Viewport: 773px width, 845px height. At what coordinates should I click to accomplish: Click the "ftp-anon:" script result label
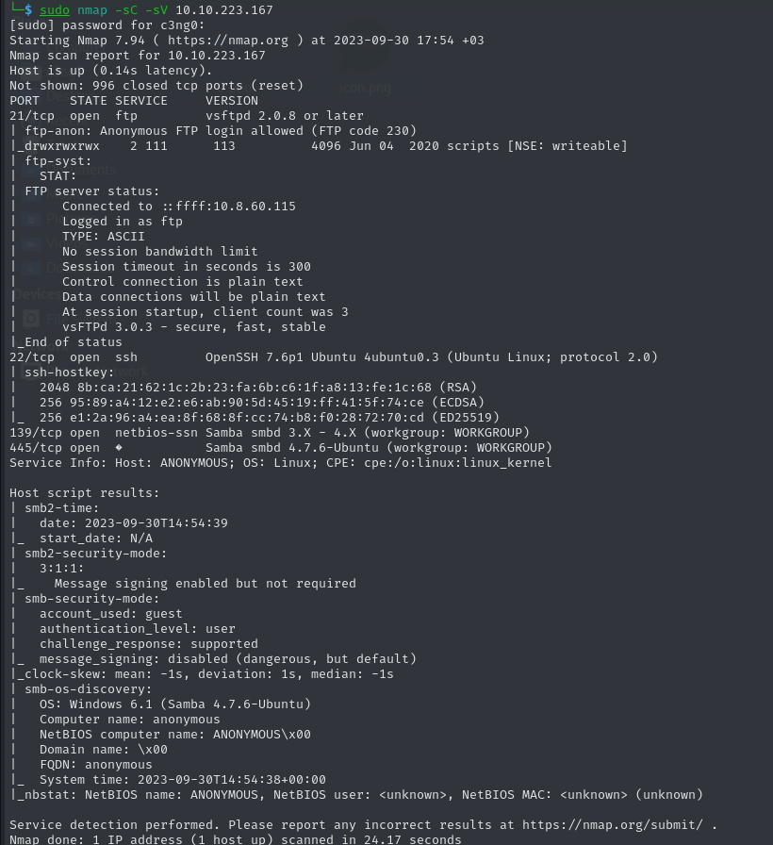(x=58, y=131)
